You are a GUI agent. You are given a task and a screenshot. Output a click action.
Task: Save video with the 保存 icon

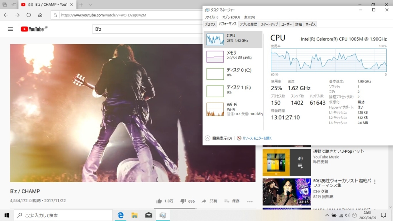(x=227, y=201)
